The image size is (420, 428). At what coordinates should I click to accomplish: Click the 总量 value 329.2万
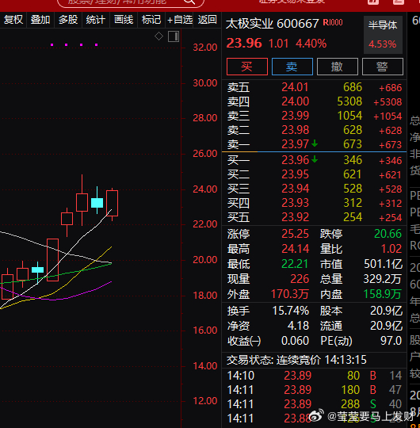pos(383,279)
